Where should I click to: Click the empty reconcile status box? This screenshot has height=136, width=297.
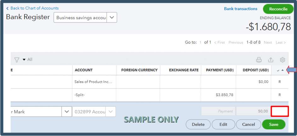pos(280,111)
